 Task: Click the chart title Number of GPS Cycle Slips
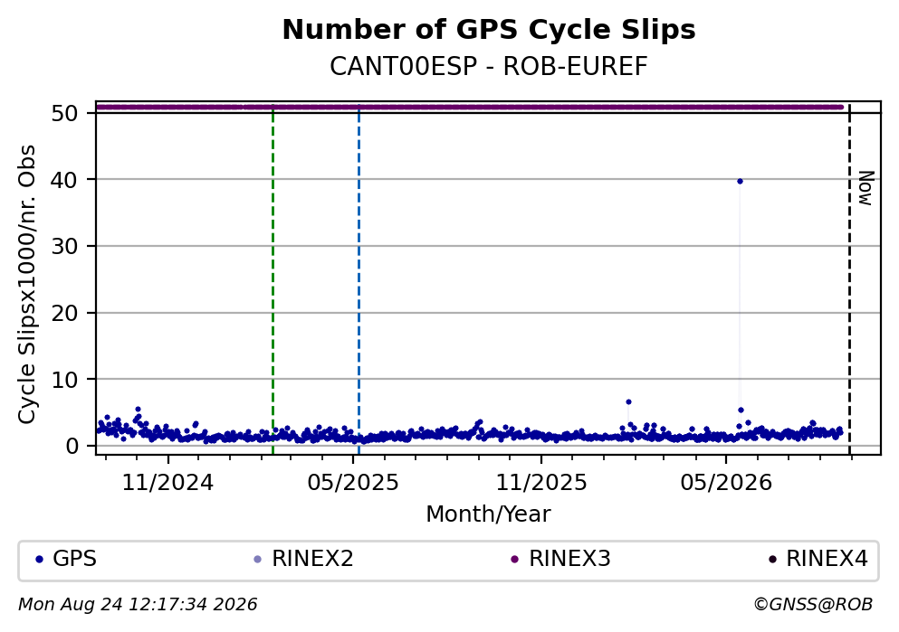[489, 30]
